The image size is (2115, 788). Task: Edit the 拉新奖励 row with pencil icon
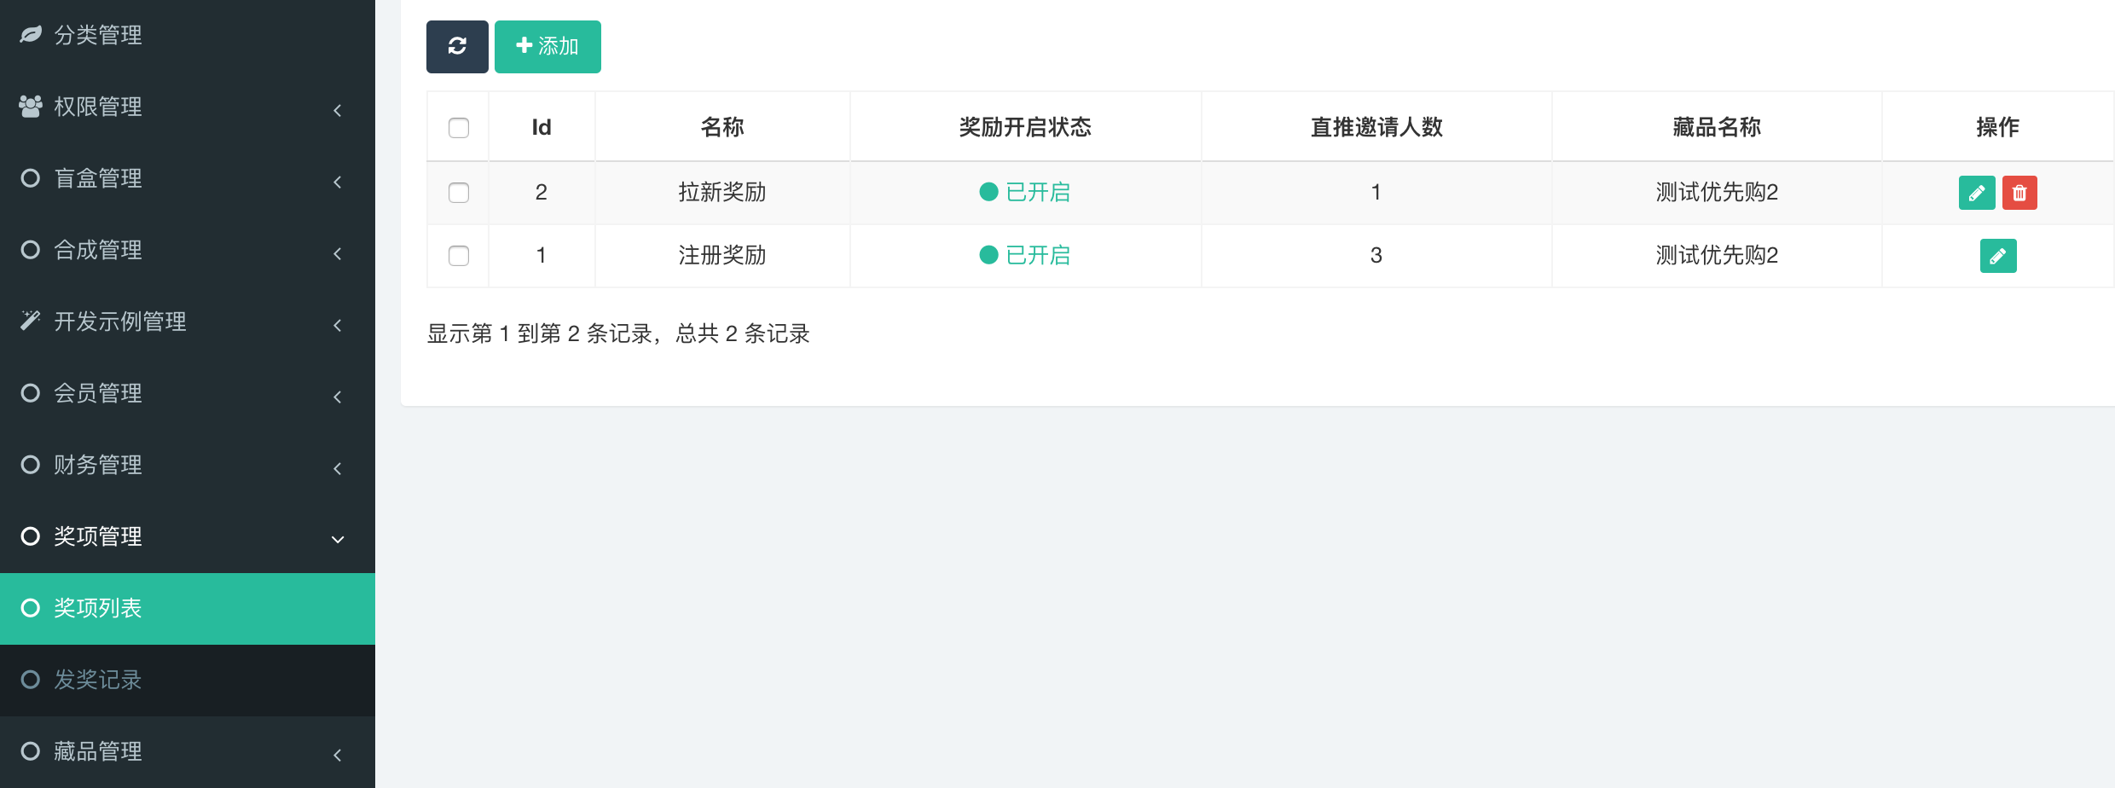(1976, 193)
